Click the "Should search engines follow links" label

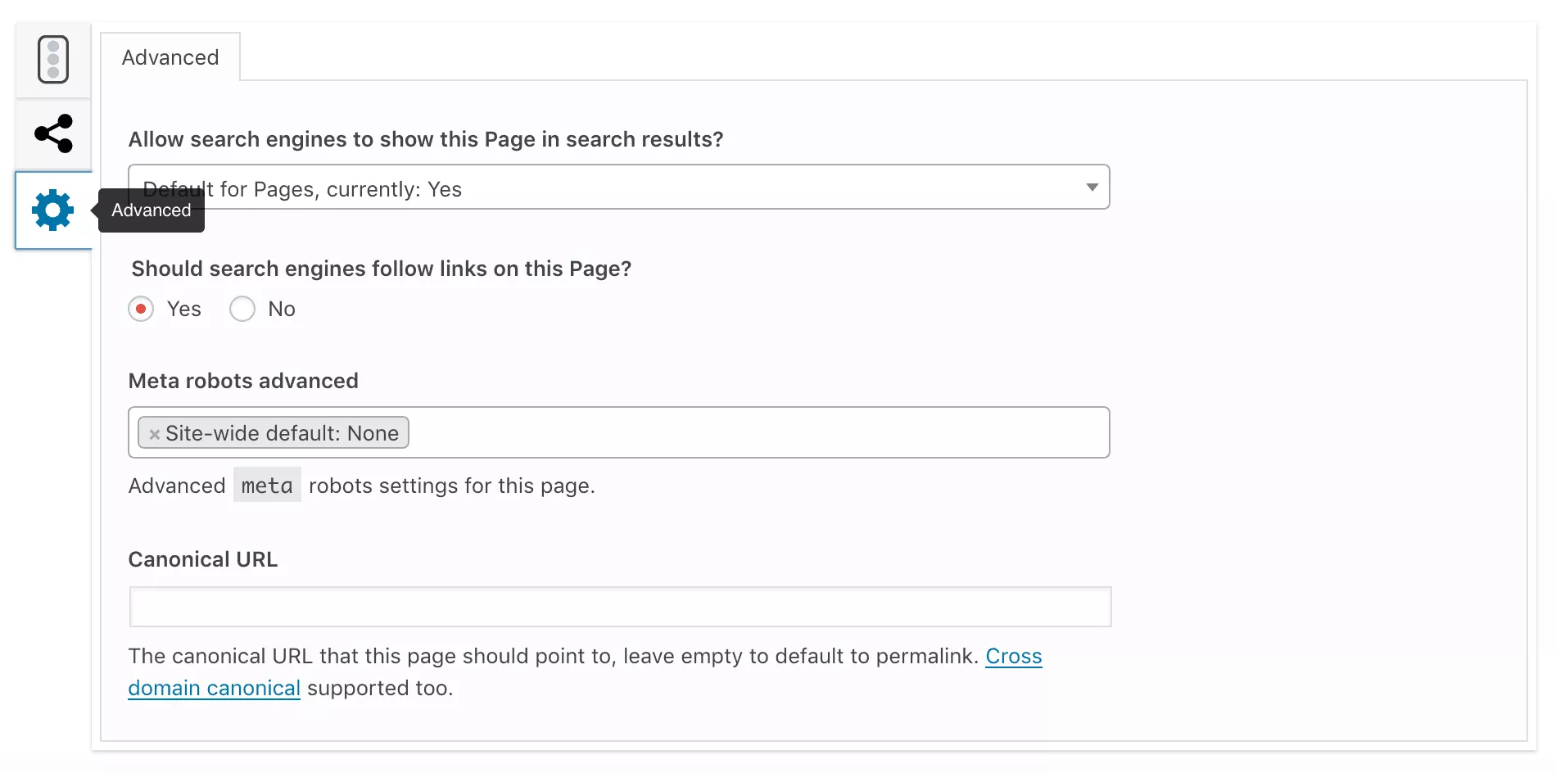382,269
